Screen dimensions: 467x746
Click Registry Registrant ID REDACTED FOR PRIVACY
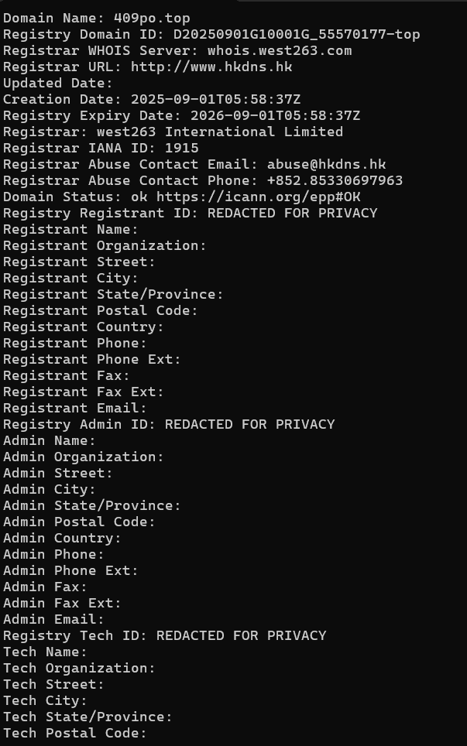click(292, 213)
